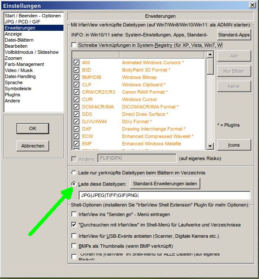Click the Alle button
The image size is (259, 279).
coord(234,56)
